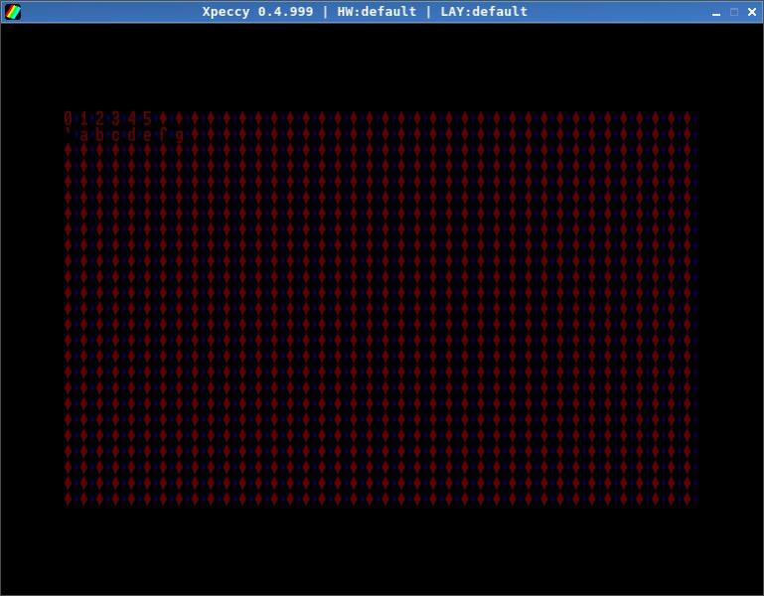
Task: Maximize the Xpeccy emulator window
Action: pyautogui.click(x=734, y=12)
